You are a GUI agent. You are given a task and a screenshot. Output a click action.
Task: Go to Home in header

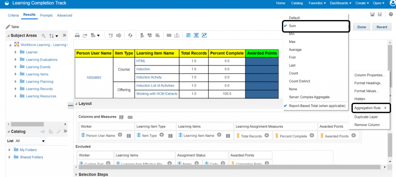(281, 3)
